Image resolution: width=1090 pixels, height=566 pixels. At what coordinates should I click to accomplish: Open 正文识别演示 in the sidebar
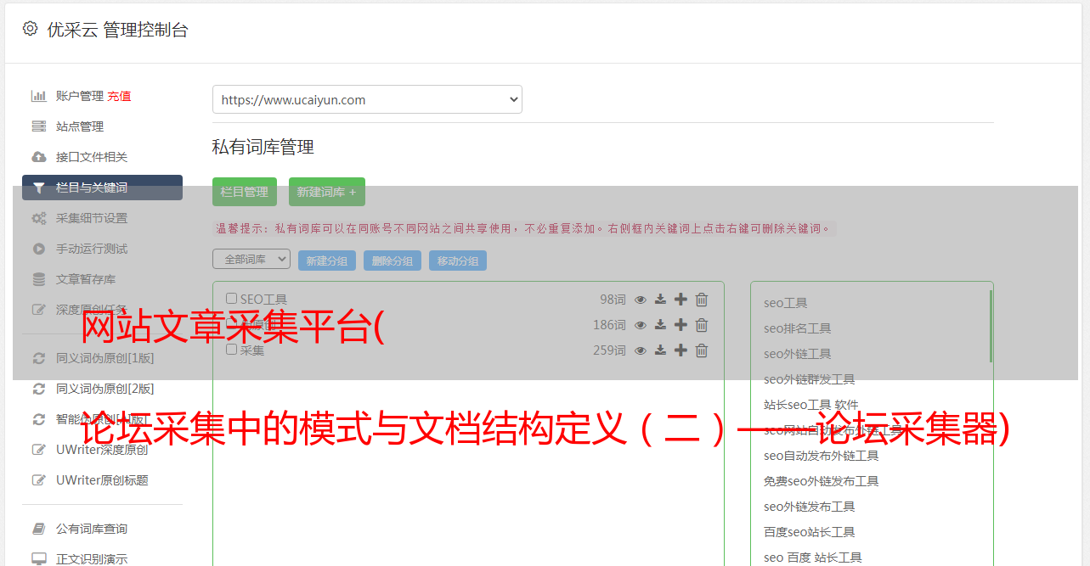(x=92, y=559)
